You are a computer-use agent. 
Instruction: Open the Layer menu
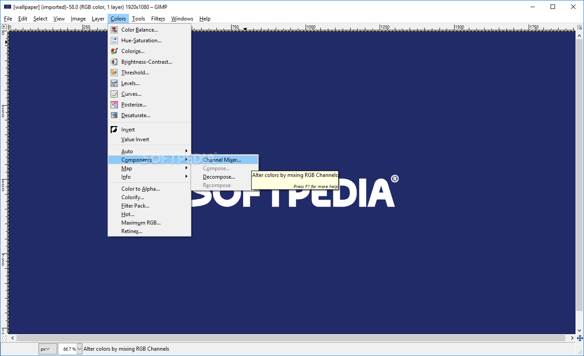click(98, 19)
